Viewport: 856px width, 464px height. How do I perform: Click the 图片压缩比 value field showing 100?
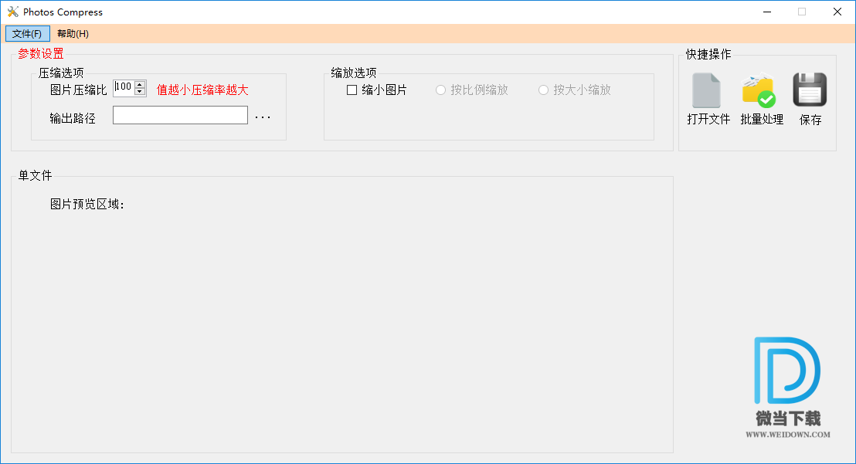pos(124,88)
